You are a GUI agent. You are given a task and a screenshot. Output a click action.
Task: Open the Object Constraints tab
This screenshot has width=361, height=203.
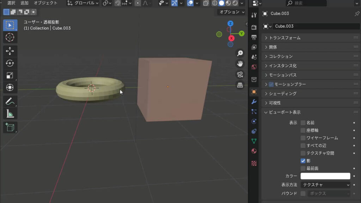pos(254,131)
